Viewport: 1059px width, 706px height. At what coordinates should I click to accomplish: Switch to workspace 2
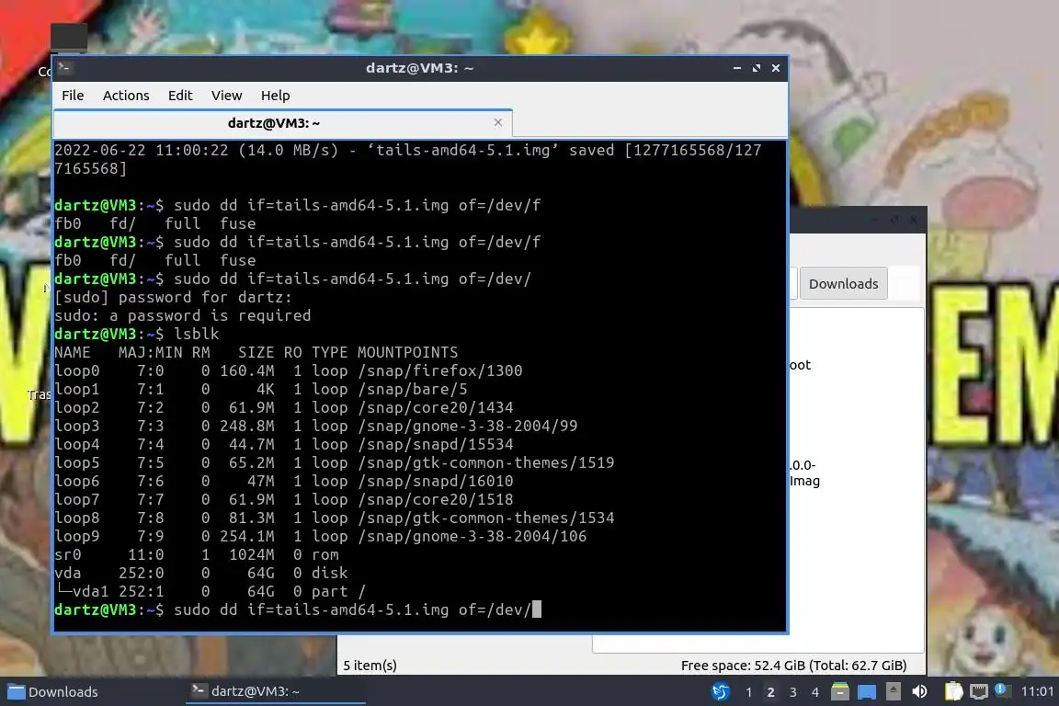[770, 692]
